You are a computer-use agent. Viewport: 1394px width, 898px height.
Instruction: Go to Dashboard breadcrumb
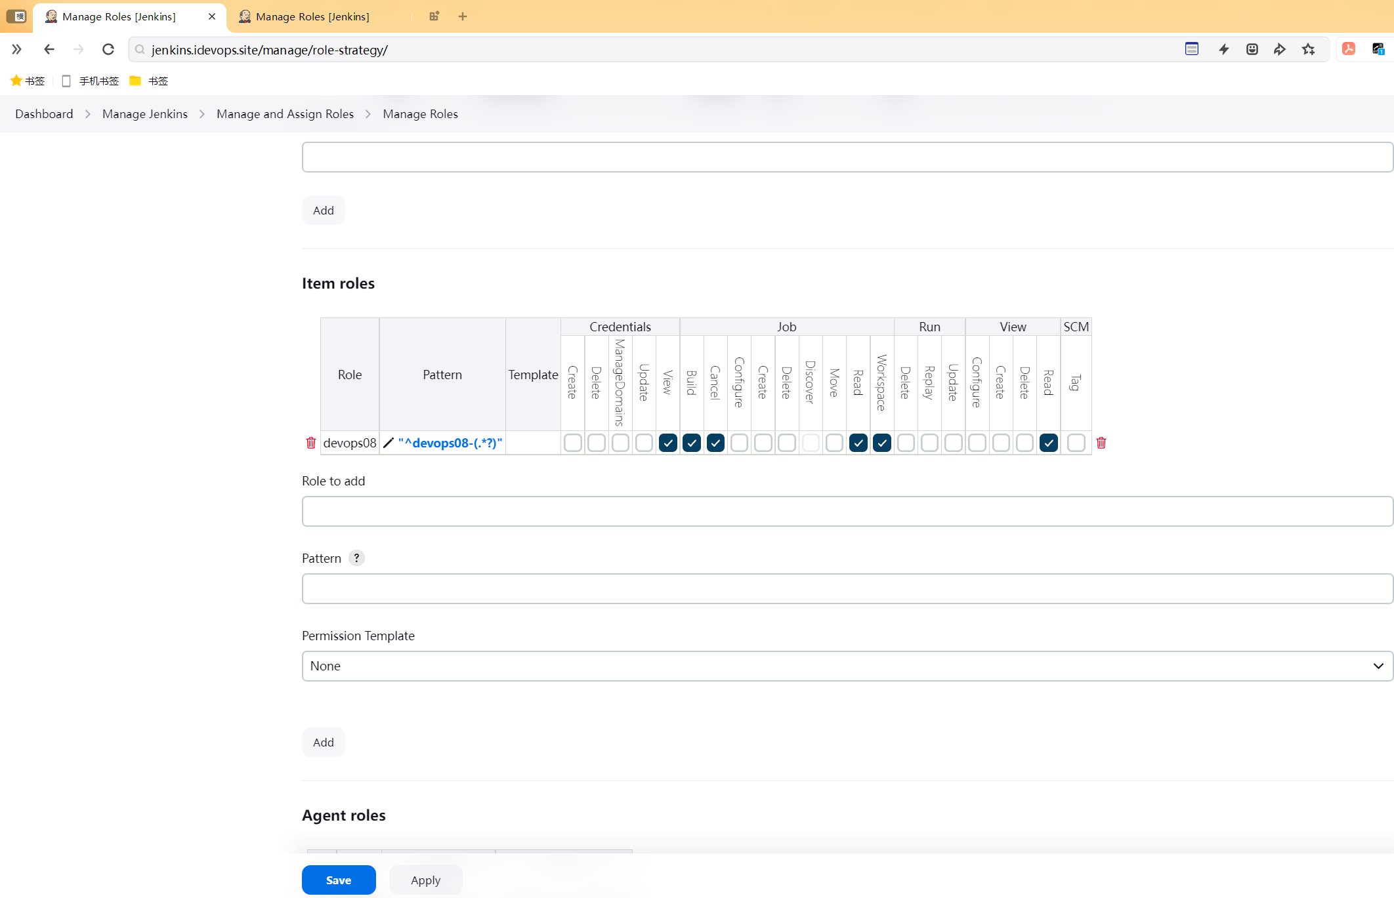pos(44,114)
